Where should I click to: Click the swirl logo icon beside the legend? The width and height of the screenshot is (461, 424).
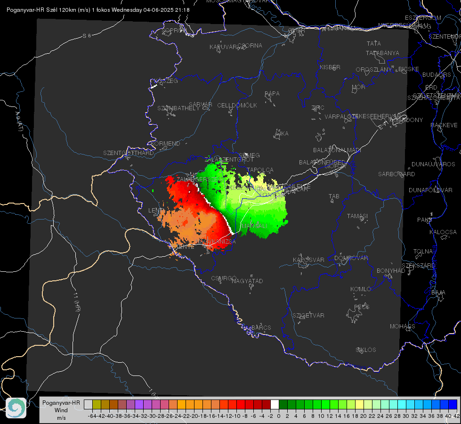[x=16, y=408]
